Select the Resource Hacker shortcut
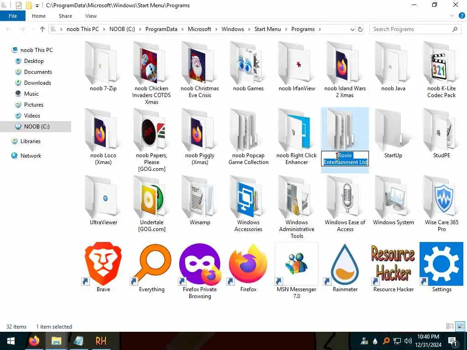This screenshot has width=467, height=350. pyautogui.click(x=393, y=267)
